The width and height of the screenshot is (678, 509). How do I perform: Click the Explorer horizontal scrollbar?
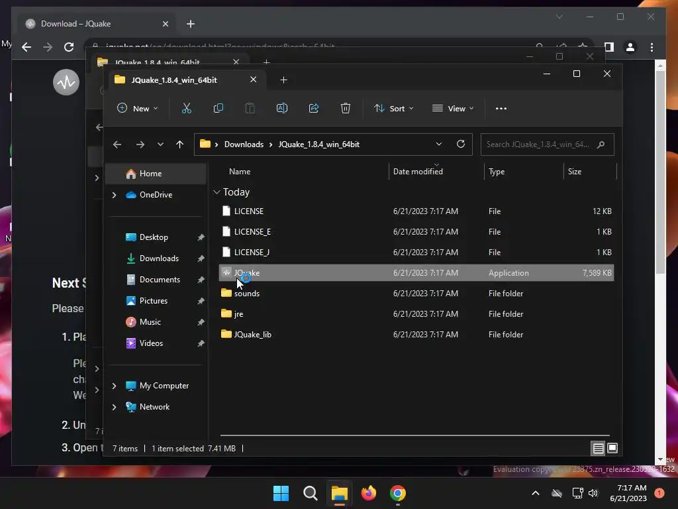[415, 435]
